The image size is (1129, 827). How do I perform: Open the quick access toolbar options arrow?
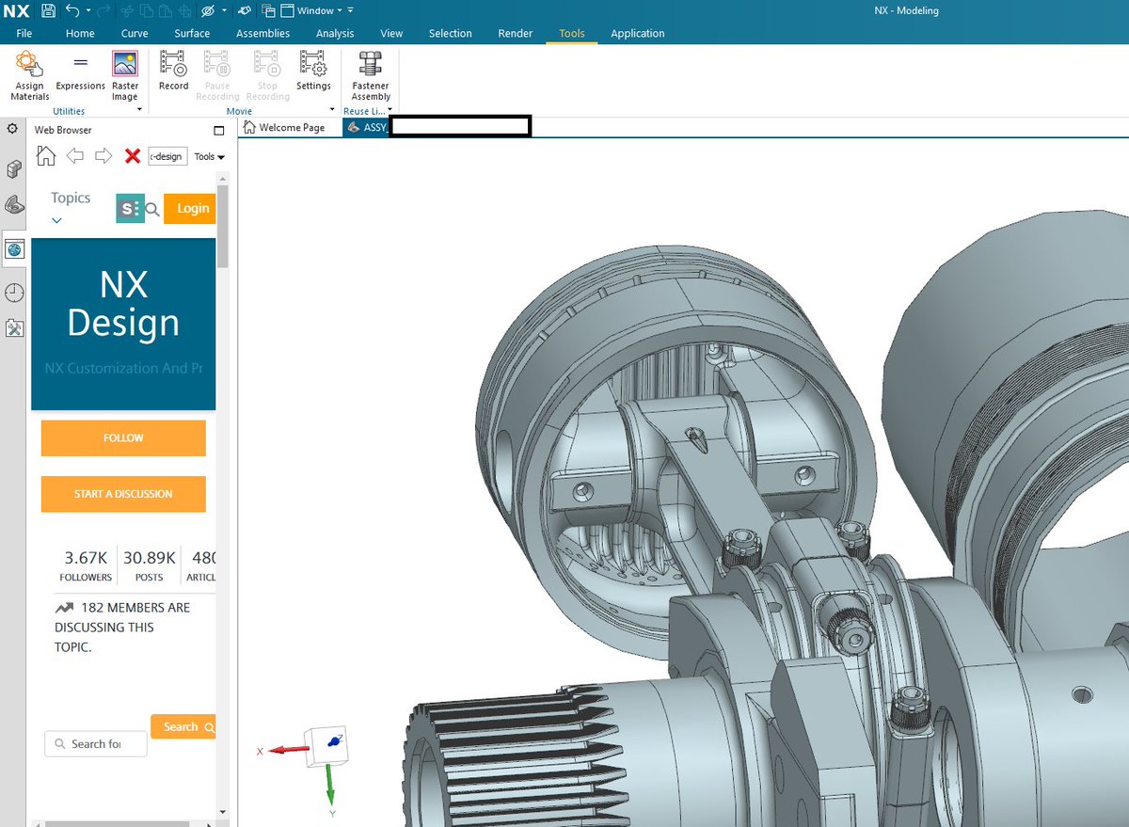351,10
